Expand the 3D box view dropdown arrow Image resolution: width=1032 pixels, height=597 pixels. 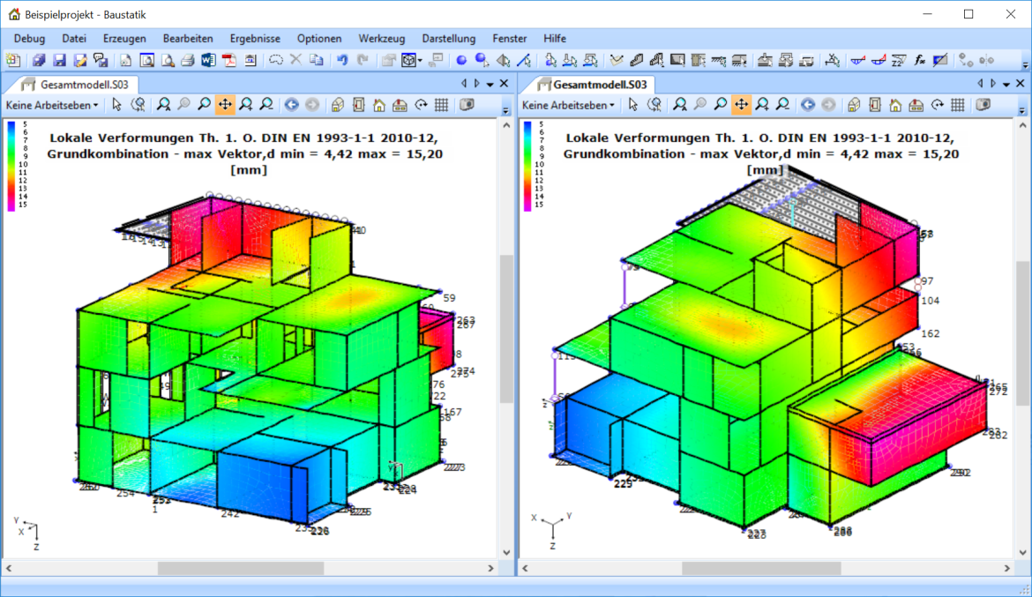tap(420, 61)
